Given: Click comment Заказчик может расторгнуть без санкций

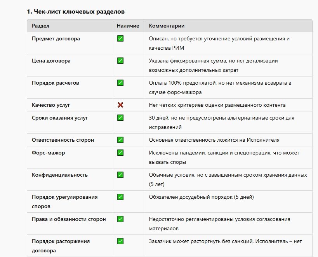Looking at the screenshot, I should click(225, 241).
